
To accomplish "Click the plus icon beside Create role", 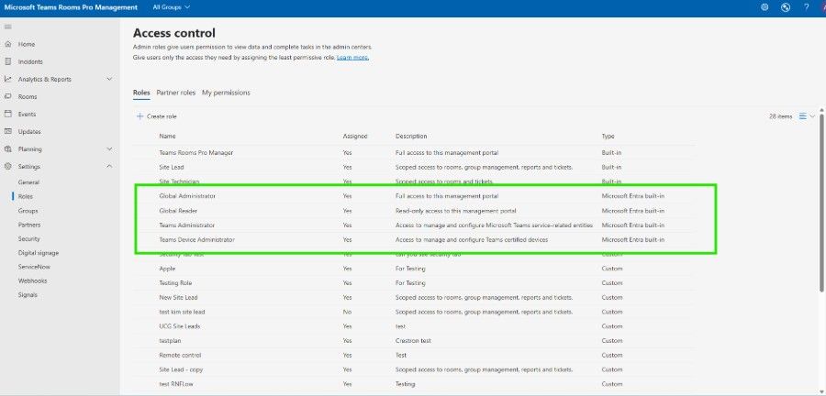I will [x=140, y=116].
